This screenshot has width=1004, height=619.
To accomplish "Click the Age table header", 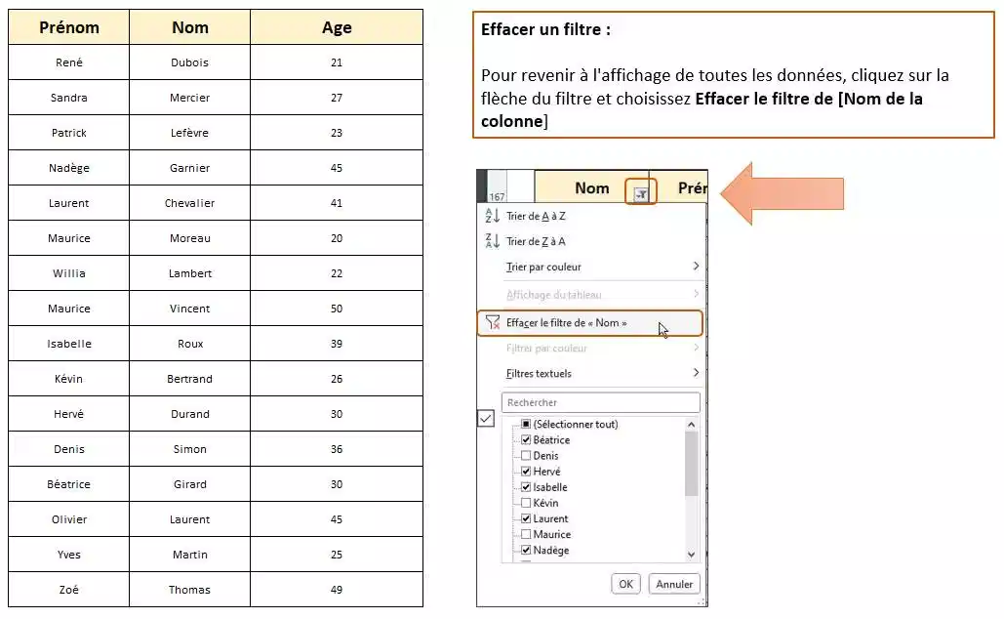I will 337,27.
